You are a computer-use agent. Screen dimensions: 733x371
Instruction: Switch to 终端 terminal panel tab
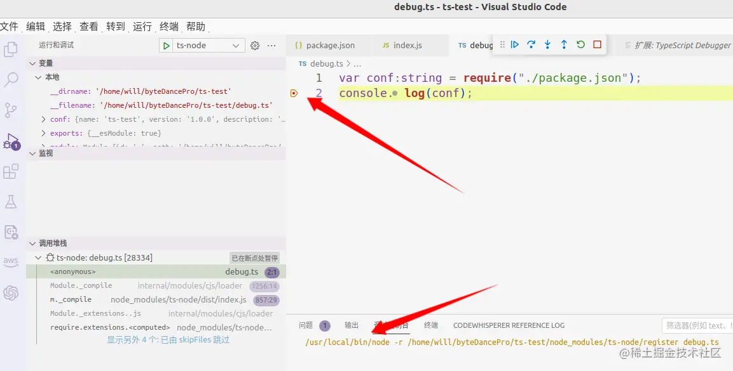tap(431, 325)
